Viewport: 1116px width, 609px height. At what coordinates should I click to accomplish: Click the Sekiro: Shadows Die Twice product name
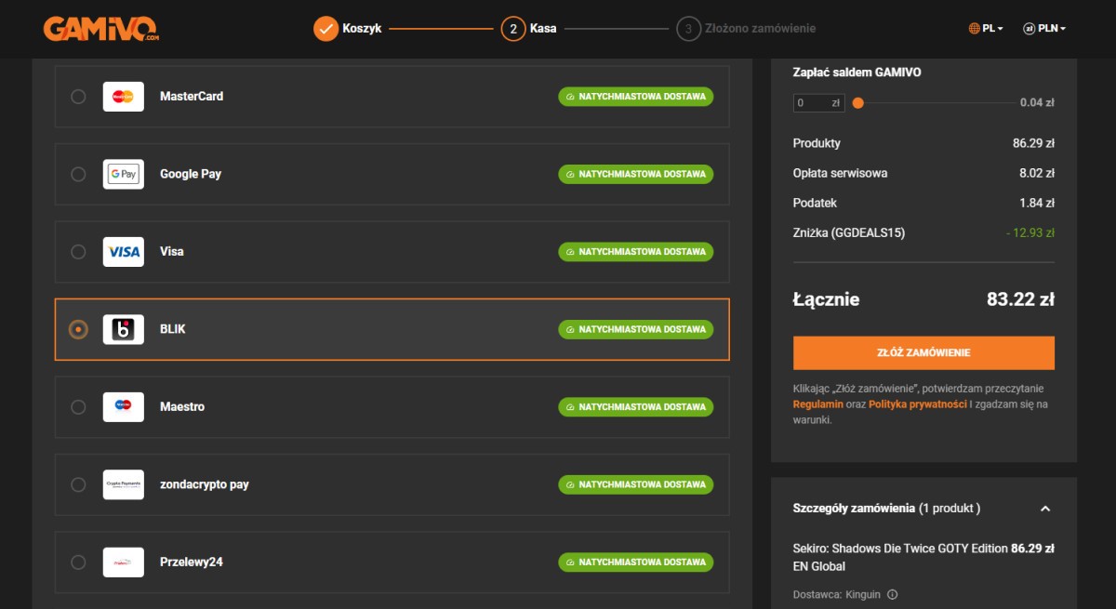click(900, 557)
